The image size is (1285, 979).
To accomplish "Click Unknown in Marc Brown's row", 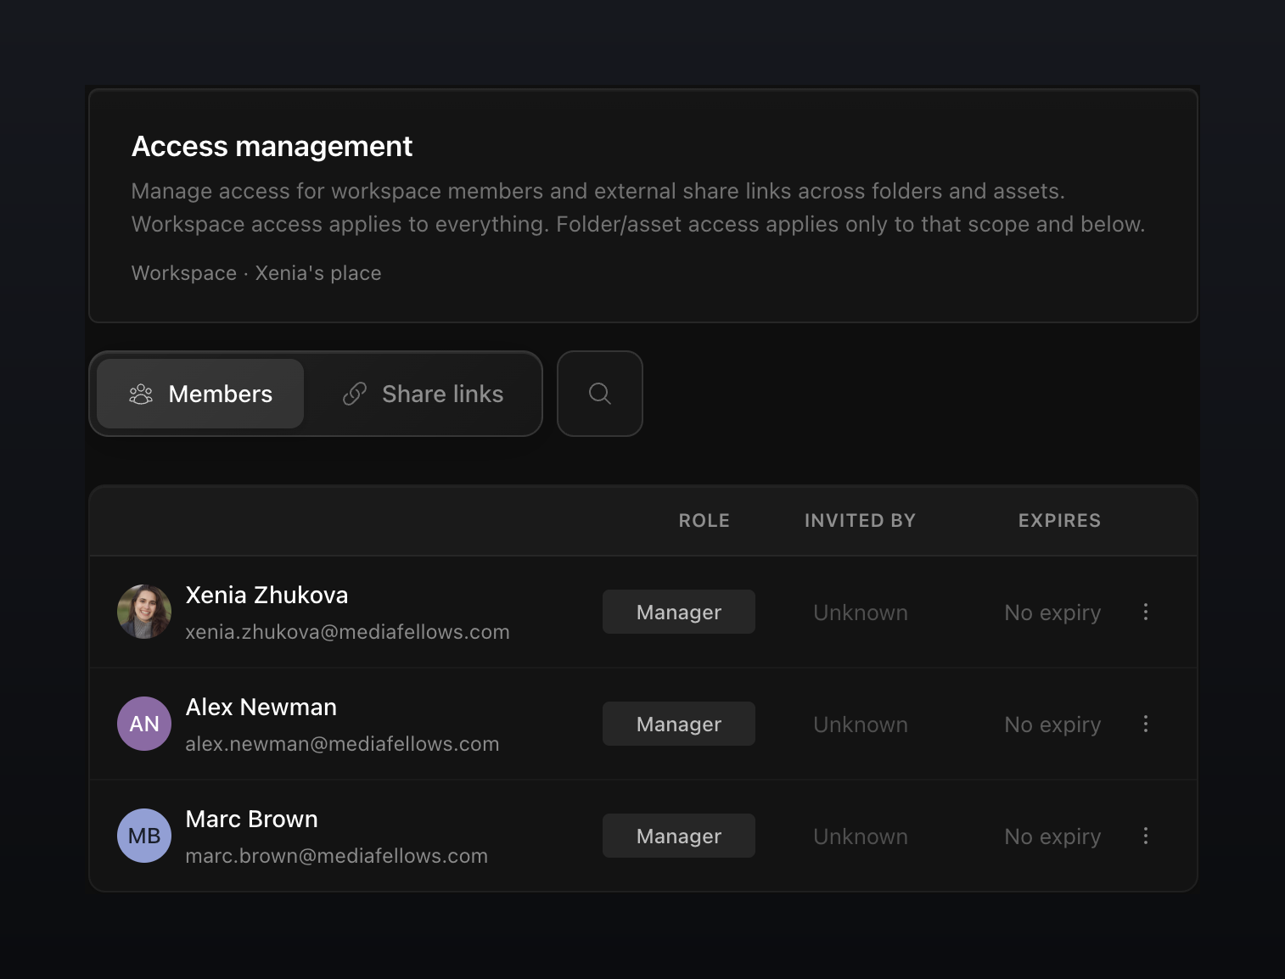I will pos(861,836).
